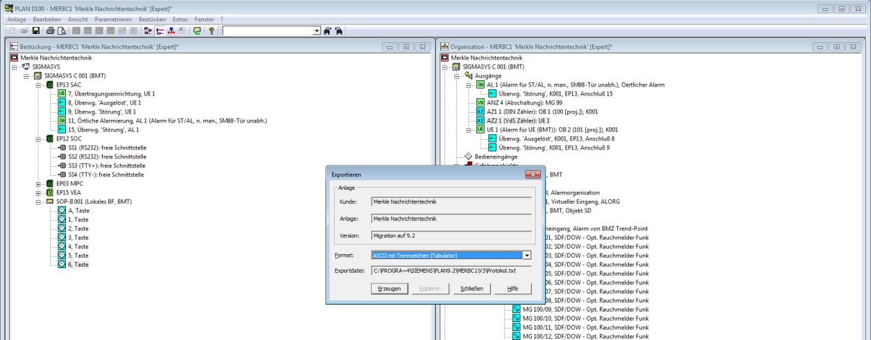Expand the EP15 VEA node
Viewport: 871px width, 340px height.
40,193
